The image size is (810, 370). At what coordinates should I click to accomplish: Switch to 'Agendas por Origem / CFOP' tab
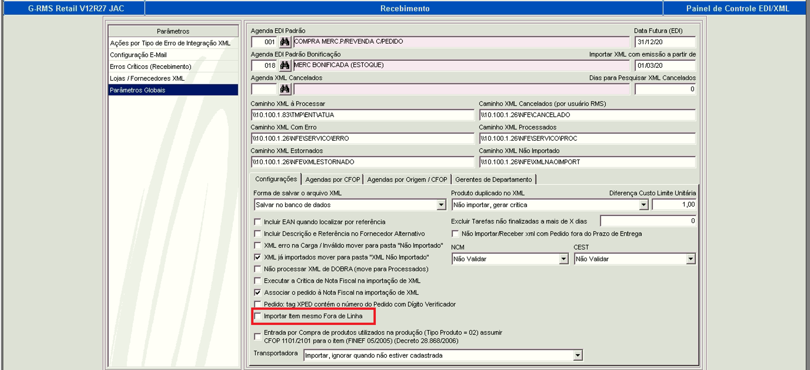pyautogui.click(x=407, y=180)
